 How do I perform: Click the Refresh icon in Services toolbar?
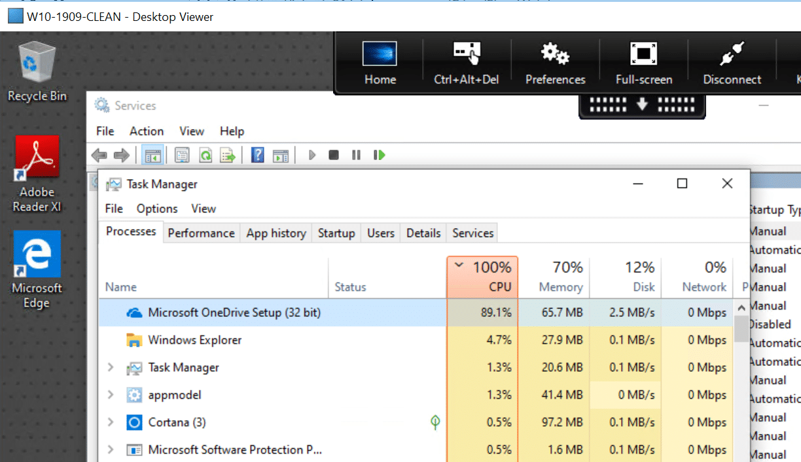(205, 156)
